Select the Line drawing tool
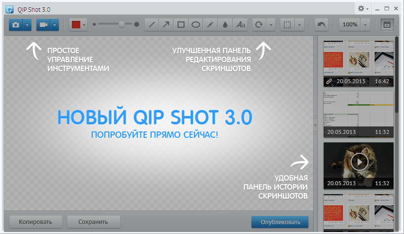 pos(152,25)
